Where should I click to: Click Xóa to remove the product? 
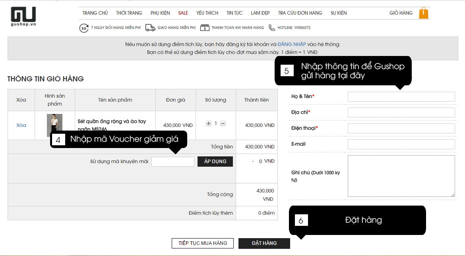click(21, 125)
